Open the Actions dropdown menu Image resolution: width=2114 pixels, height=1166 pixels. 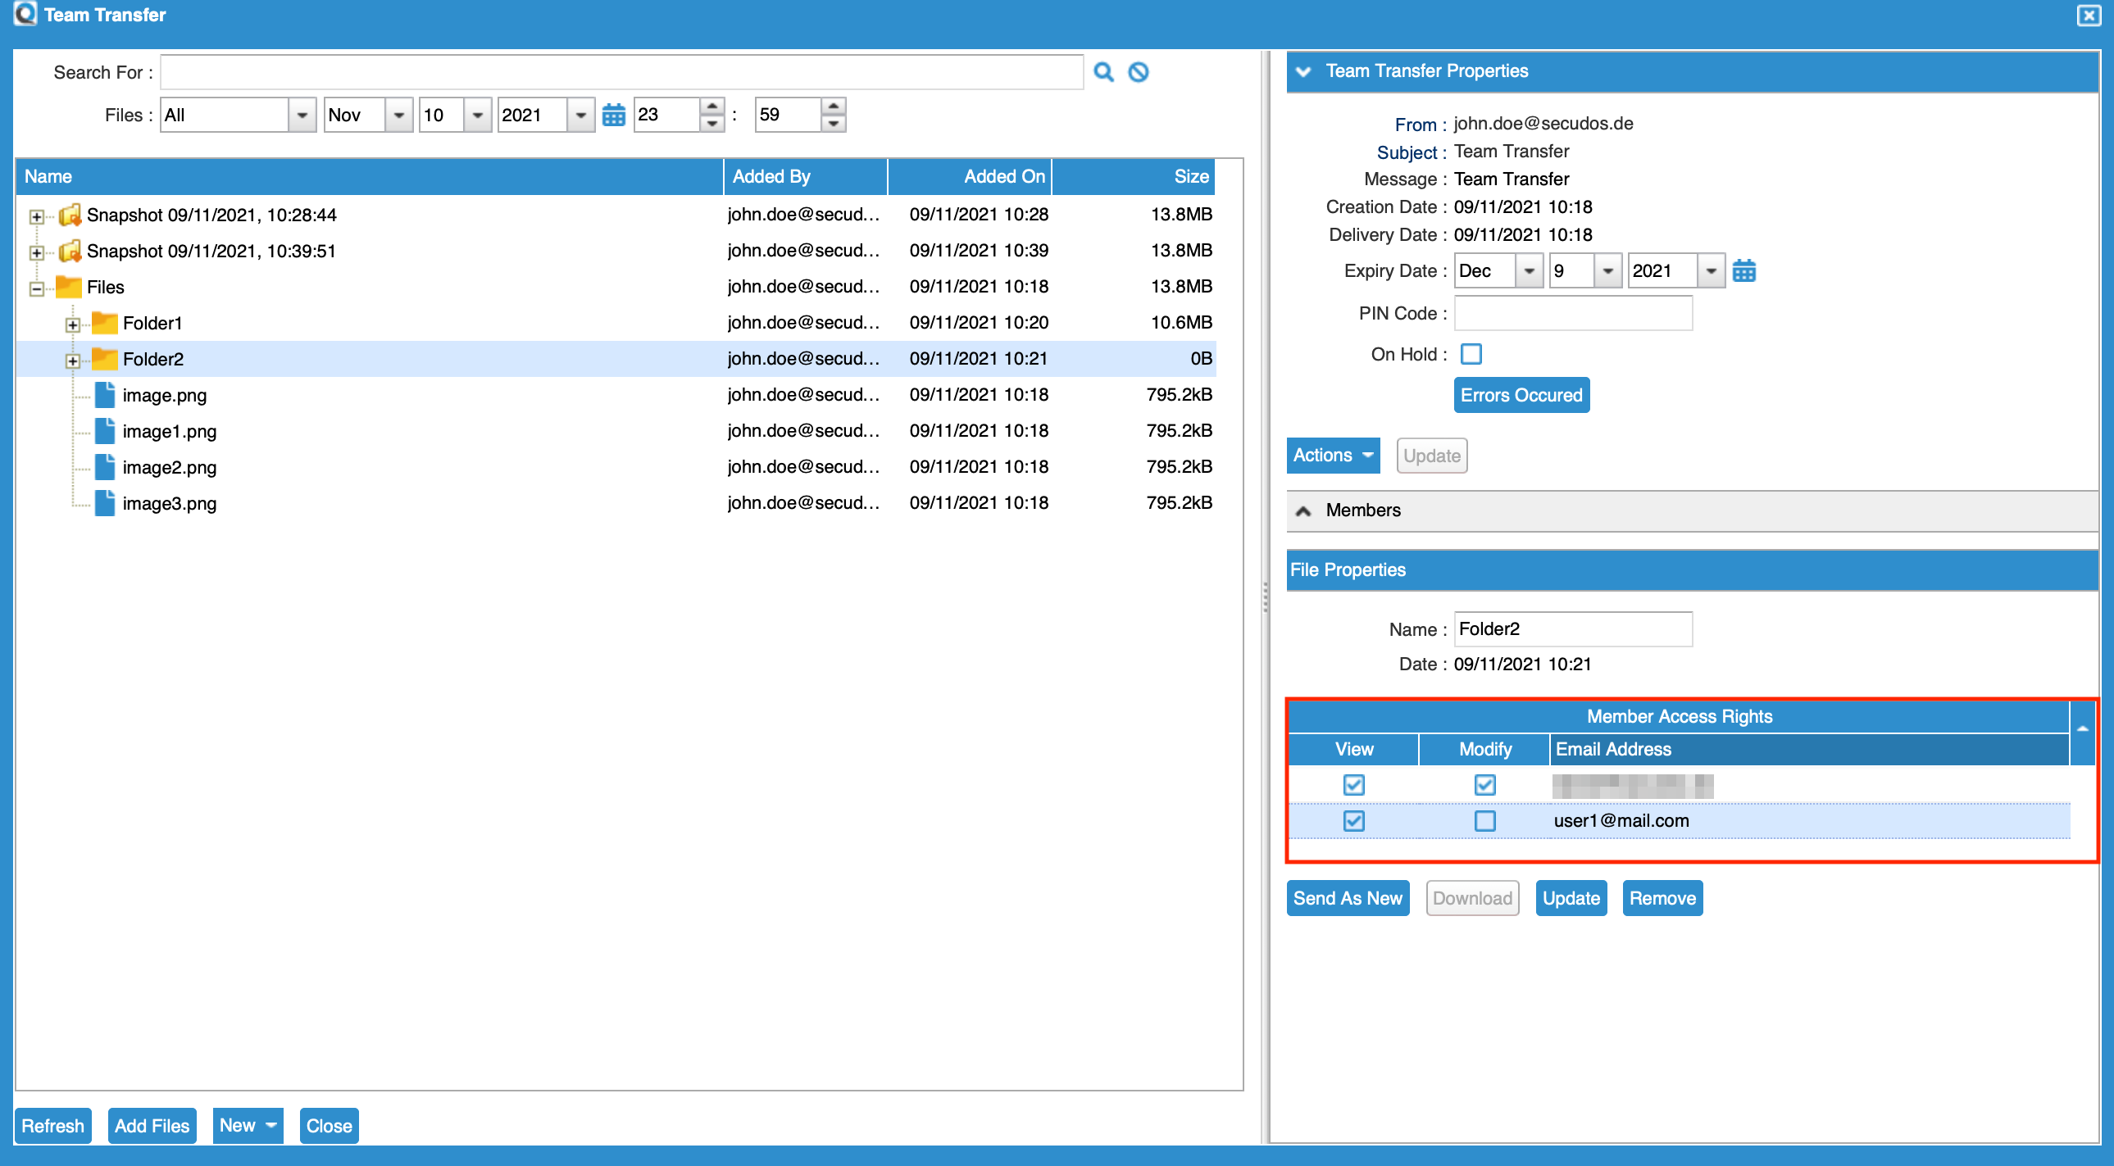1333,456
